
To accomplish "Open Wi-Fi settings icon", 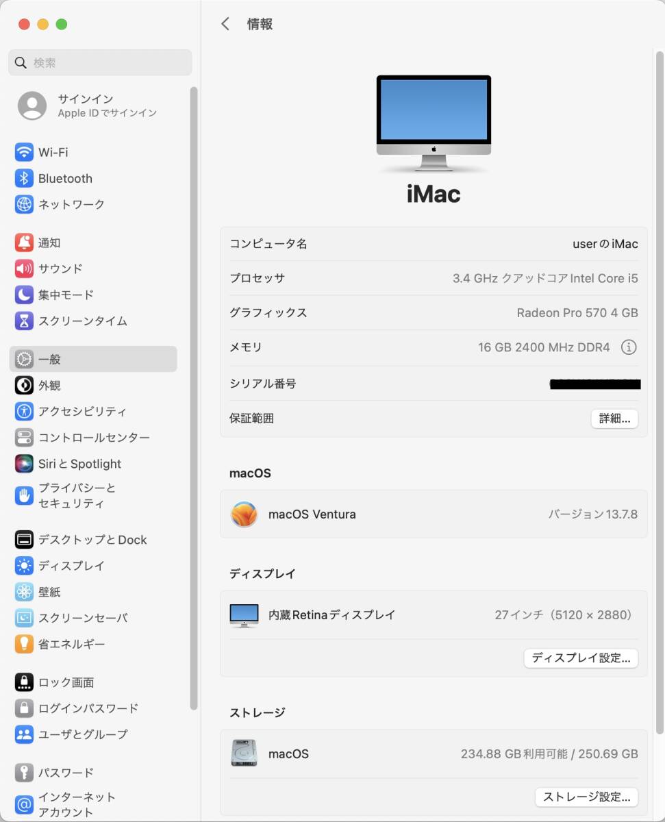I will 24,152.
